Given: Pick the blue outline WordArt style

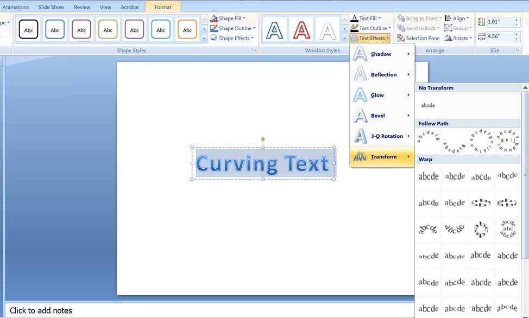Looking at the screenshot, I should coord(275,30).
